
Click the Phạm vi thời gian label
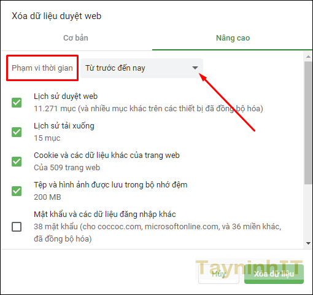point(42,68)
